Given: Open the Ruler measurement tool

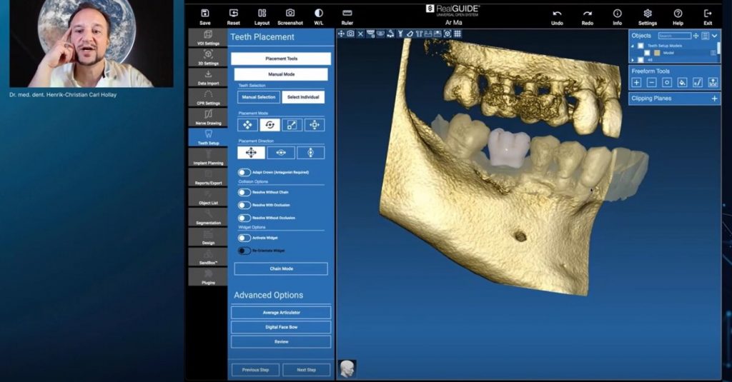Looking at the screenshot, I should coord(347,14).
